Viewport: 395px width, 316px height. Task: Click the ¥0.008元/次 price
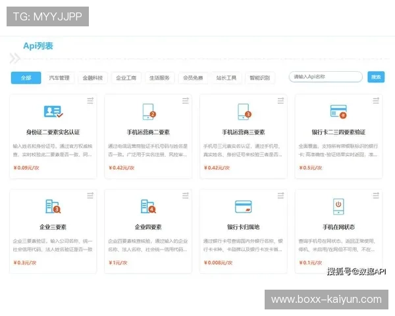pos(218,263)
